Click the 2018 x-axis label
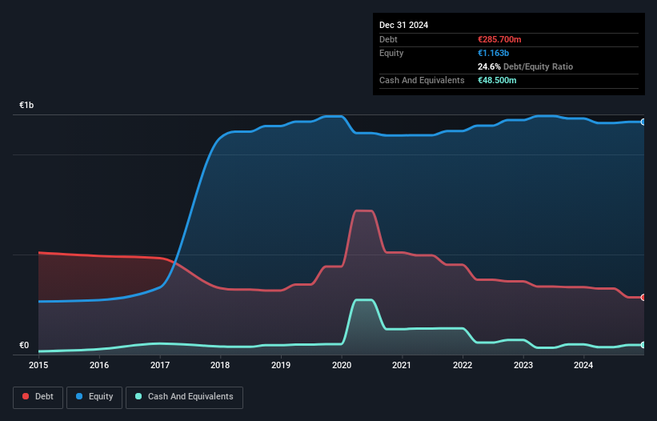The image size is (657, 421). pyautogui.click(x=220, y=365)
